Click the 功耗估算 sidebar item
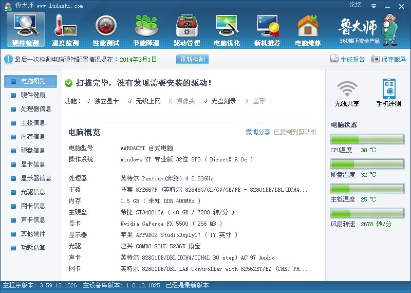 (x=32, y=248)
